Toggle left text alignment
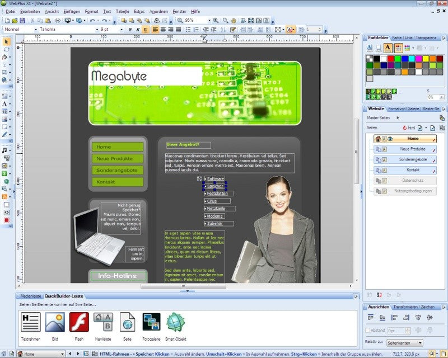This screenshot has height=358, width=448. 155,30
